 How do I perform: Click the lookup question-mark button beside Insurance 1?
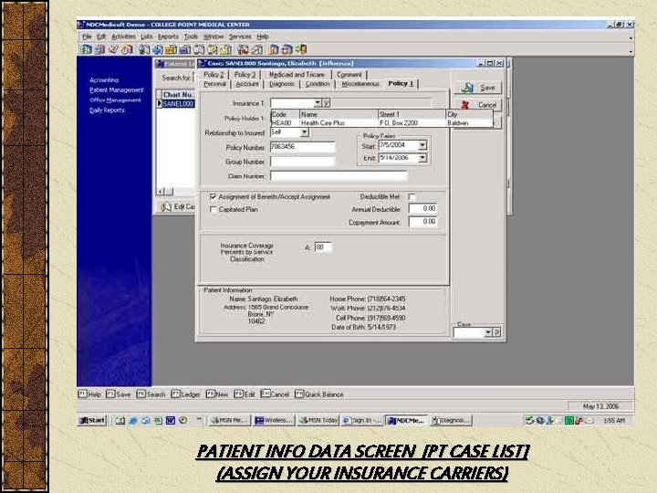[x=326, y=102]
